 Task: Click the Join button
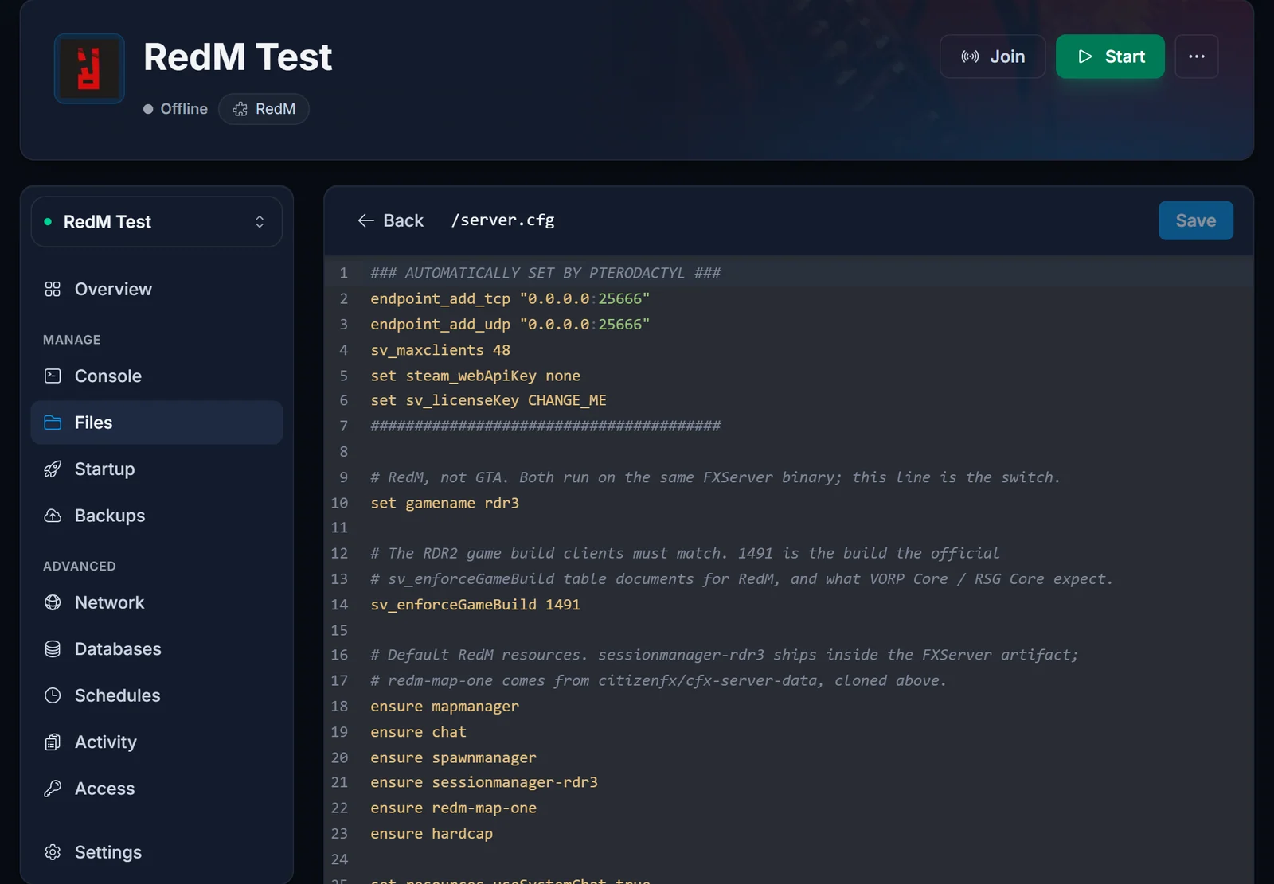pos(992,56)
